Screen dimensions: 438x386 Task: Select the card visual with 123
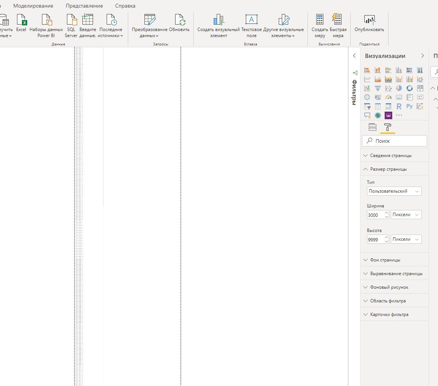point(399,97)
